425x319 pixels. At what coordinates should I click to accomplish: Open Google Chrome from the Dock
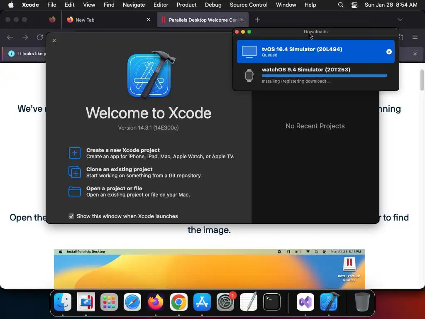pyautogui.click(x=178, y=302)
